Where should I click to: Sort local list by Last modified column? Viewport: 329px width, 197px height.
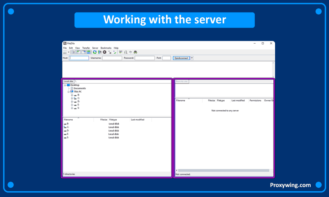(x=141, y=120)
